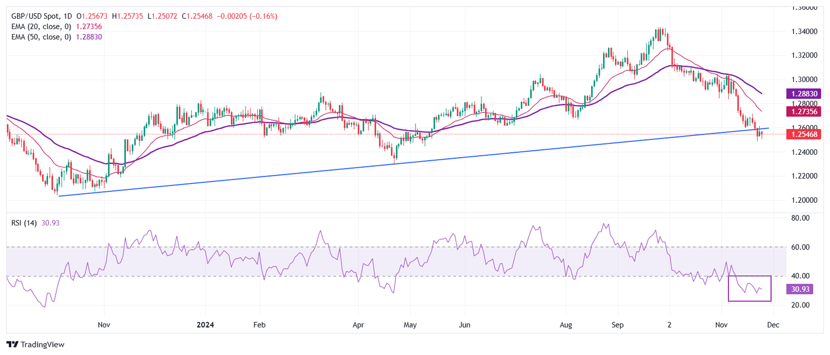Click Dec at the time axis right edge

point(773,325)
